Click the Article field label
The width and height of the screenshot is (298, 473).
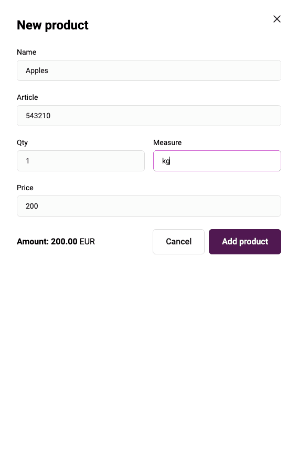27,97
